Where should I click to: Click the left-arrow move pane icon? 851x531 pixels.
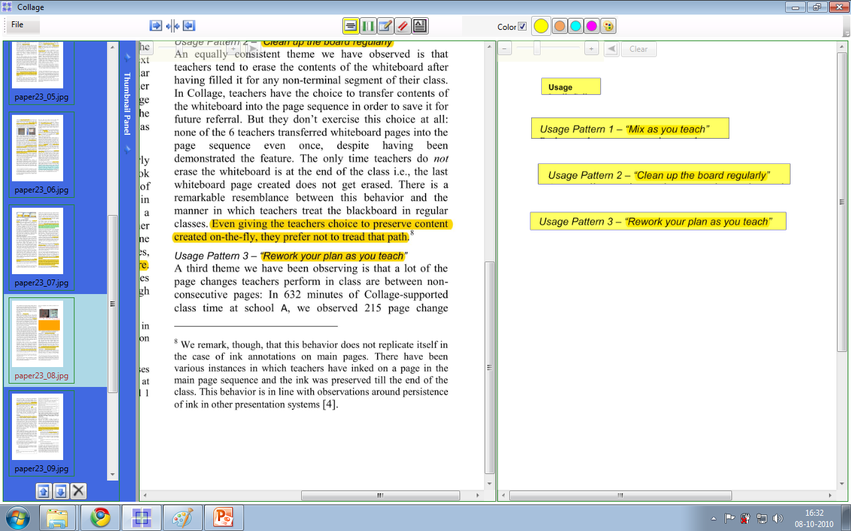189,25
